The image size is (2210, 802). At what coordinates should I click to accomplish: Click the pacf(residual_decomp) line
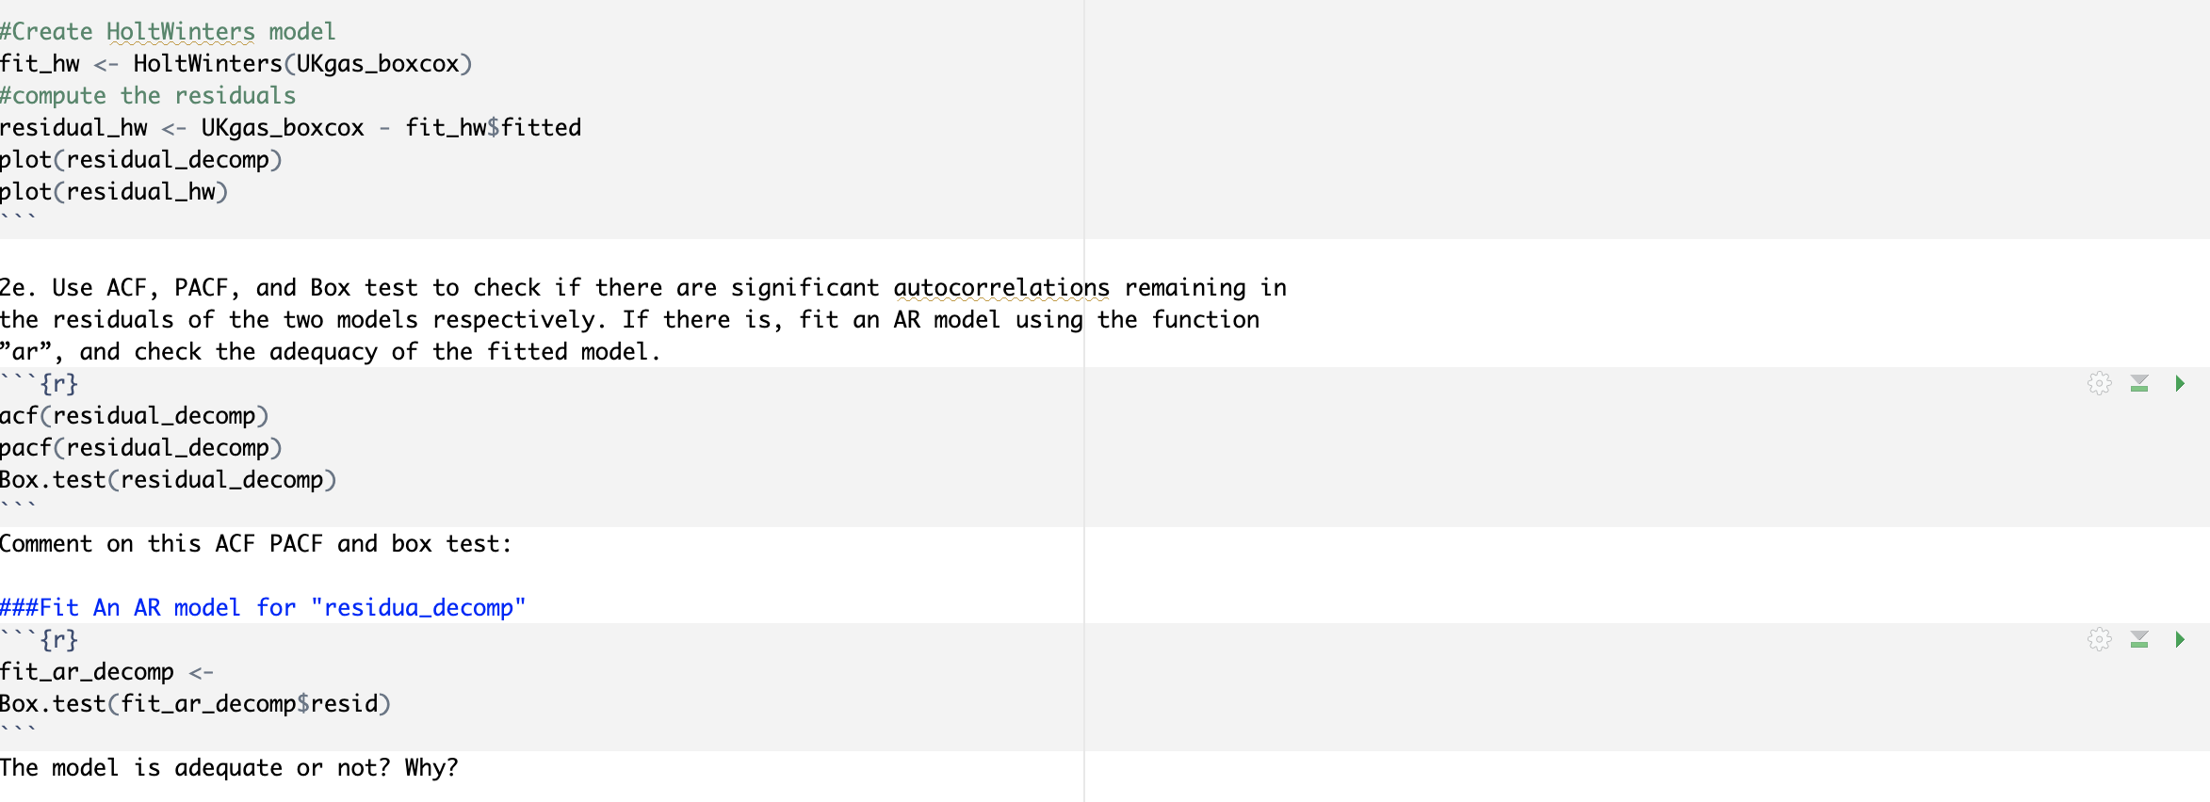(141, 447)
